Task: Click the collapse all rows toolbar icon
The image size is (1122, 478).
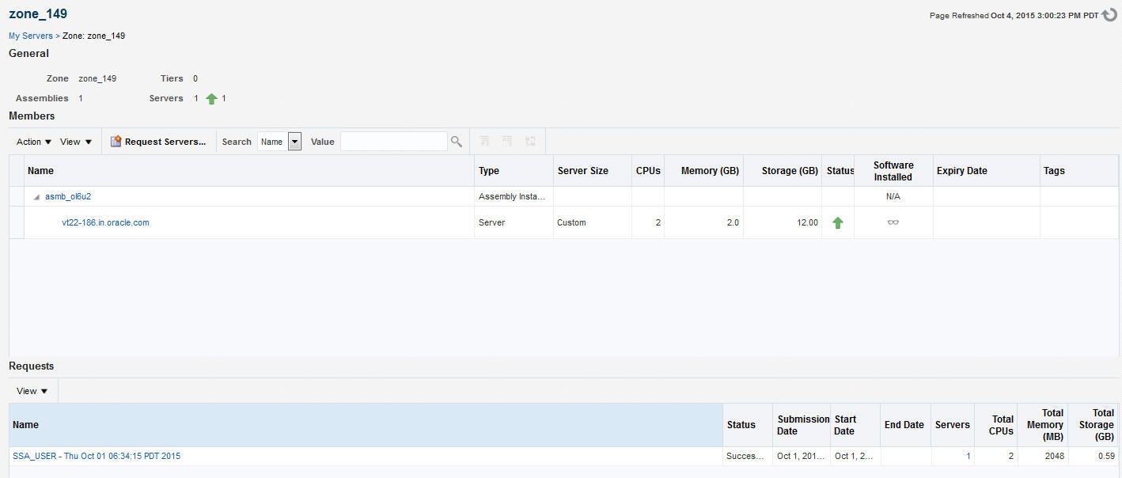Action: click(x=507, y=142)
